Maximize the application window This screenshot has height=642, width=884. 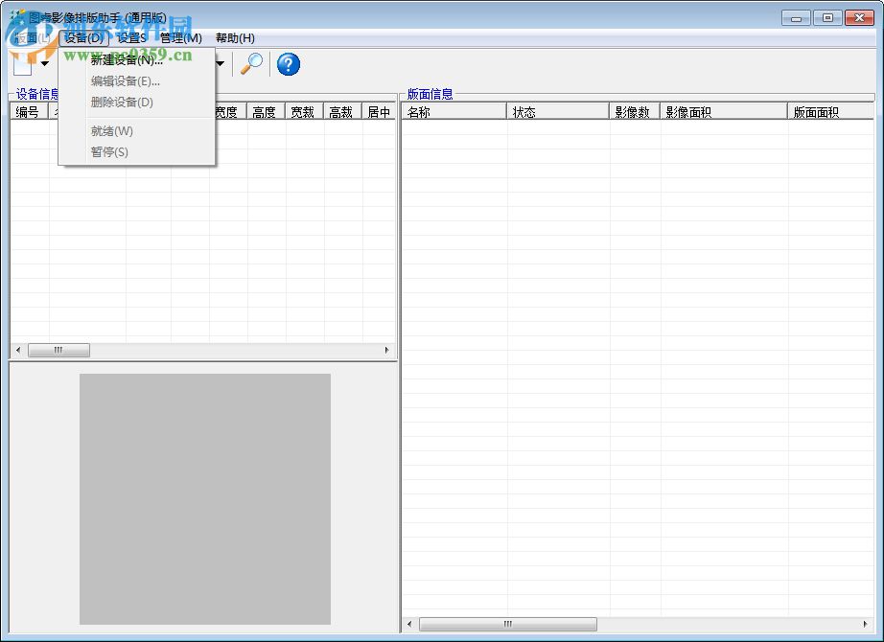[x=827, y=18]
